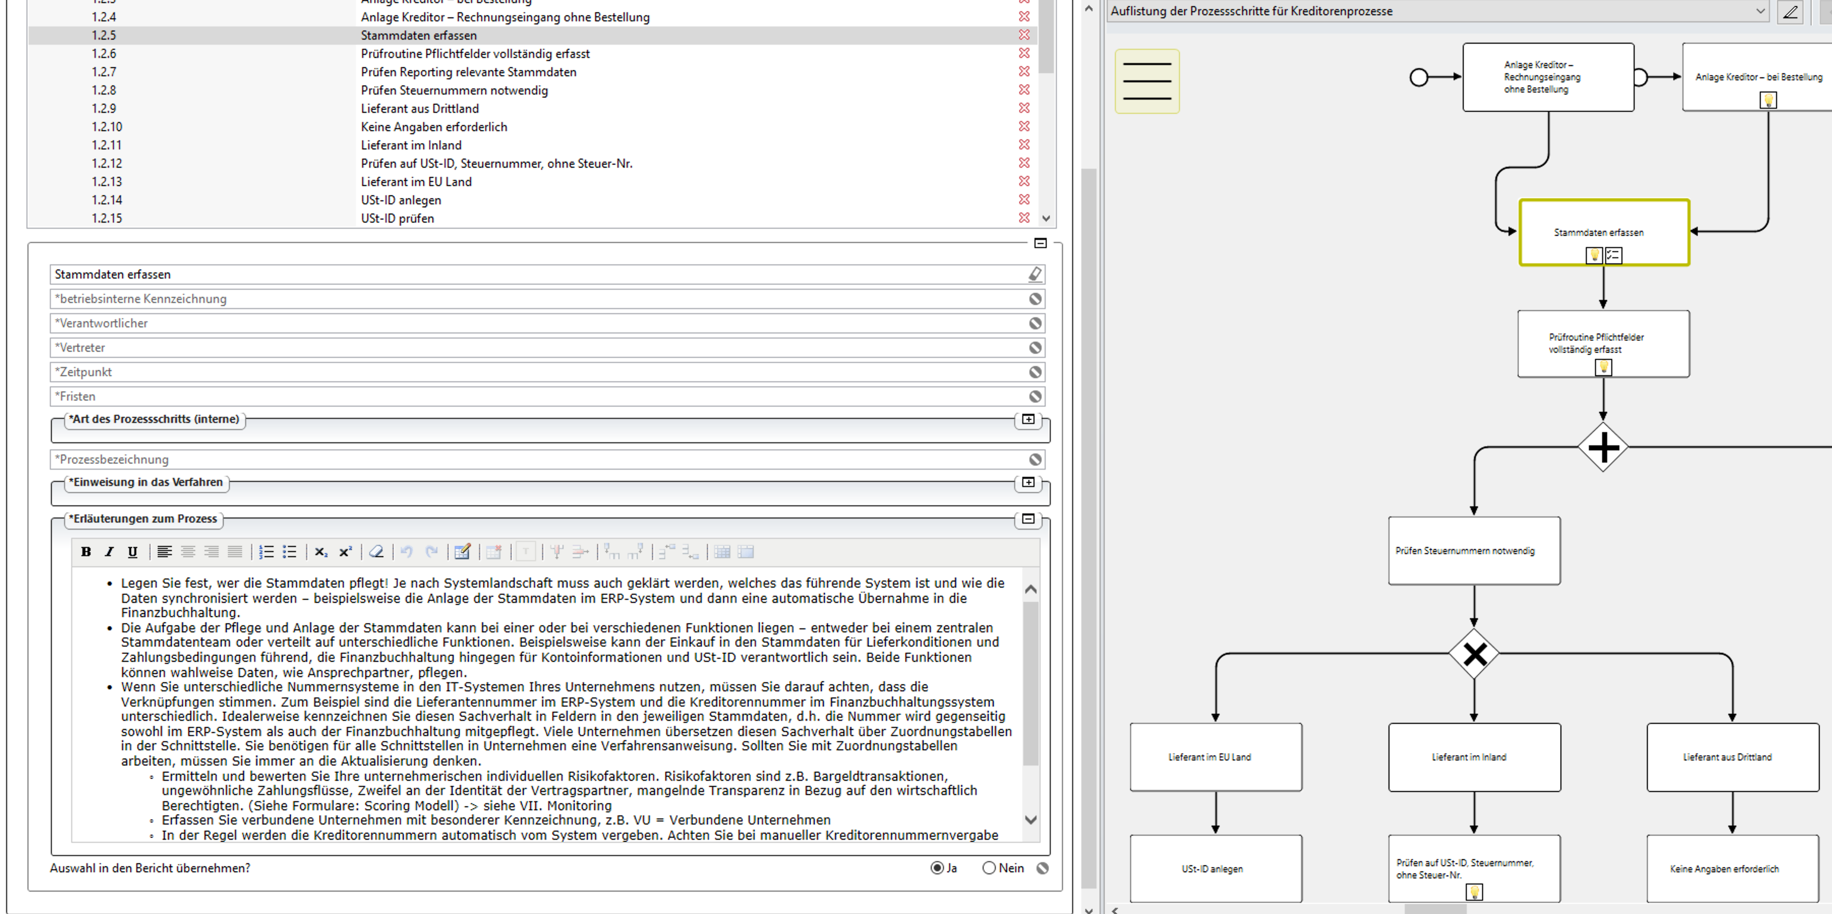
Task: Click the eraser clear-formatting icon
Action: (376, 552)
